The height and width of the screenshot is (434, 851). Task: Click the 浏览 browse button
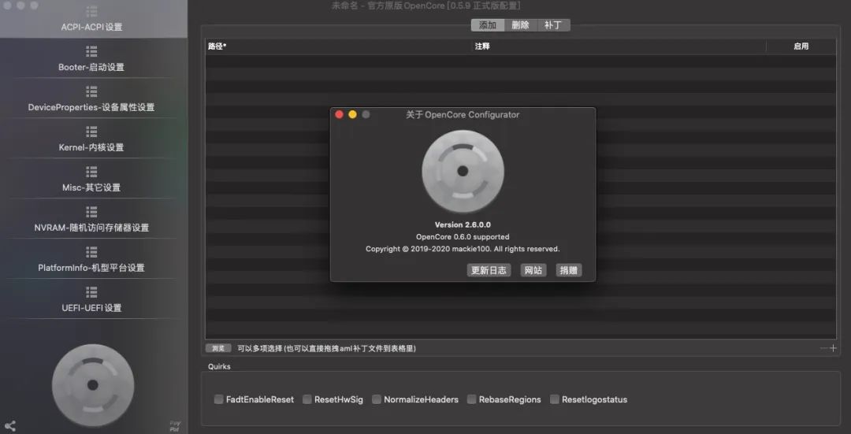tap(218, 348)
